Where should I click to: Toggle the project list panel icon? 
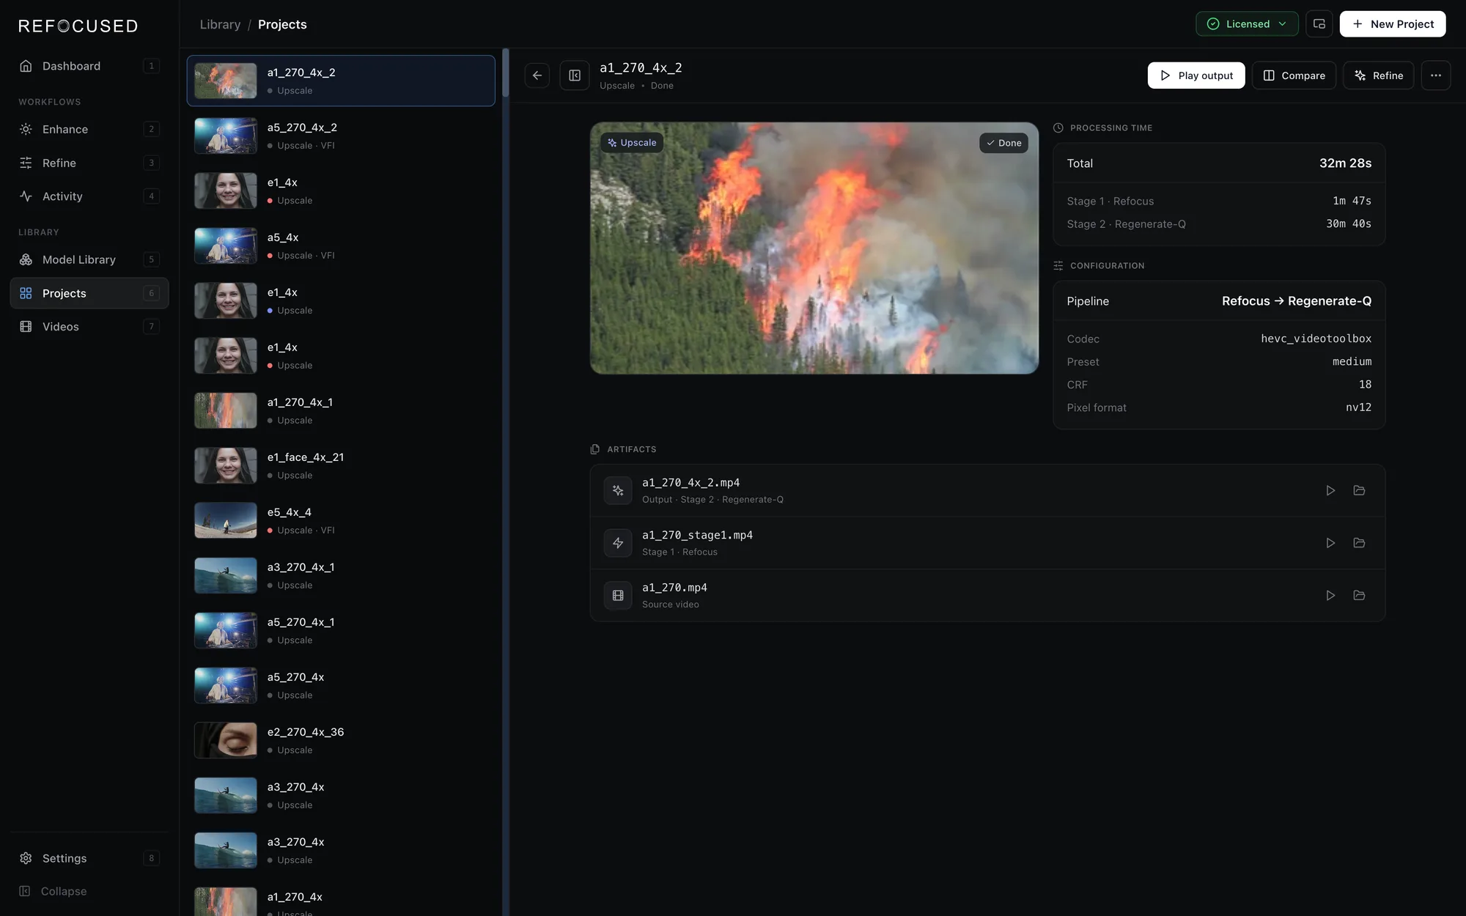[575, 75]
